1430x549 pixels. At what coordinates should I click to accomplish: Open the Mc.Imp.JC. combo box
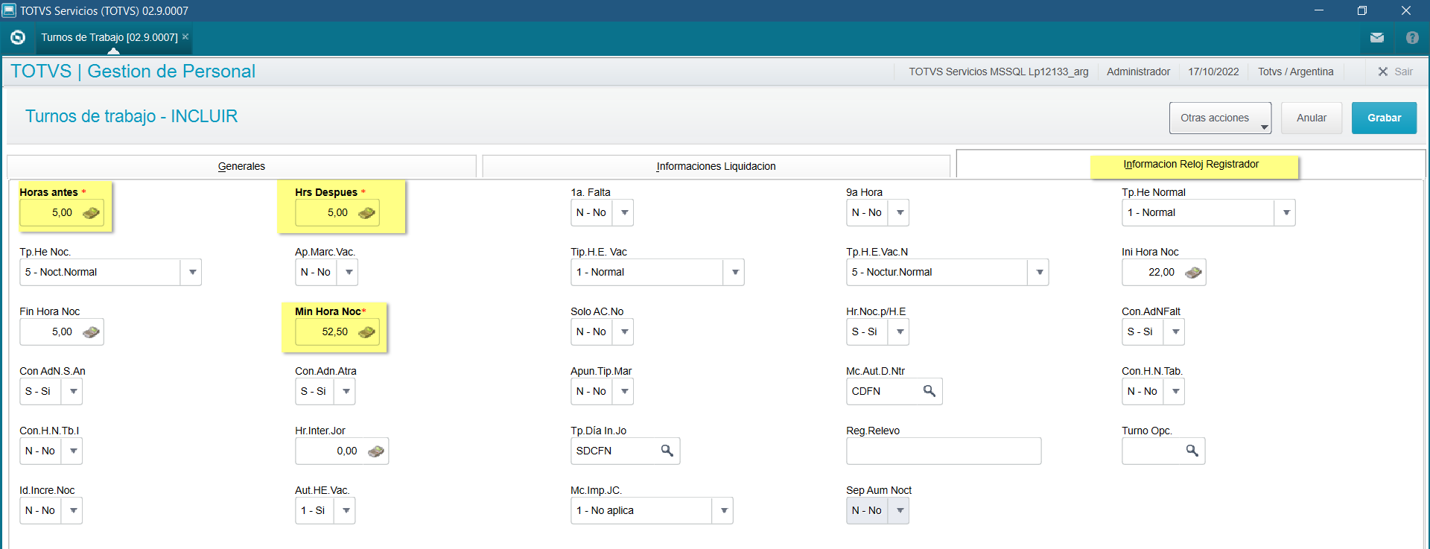(652, 510)
